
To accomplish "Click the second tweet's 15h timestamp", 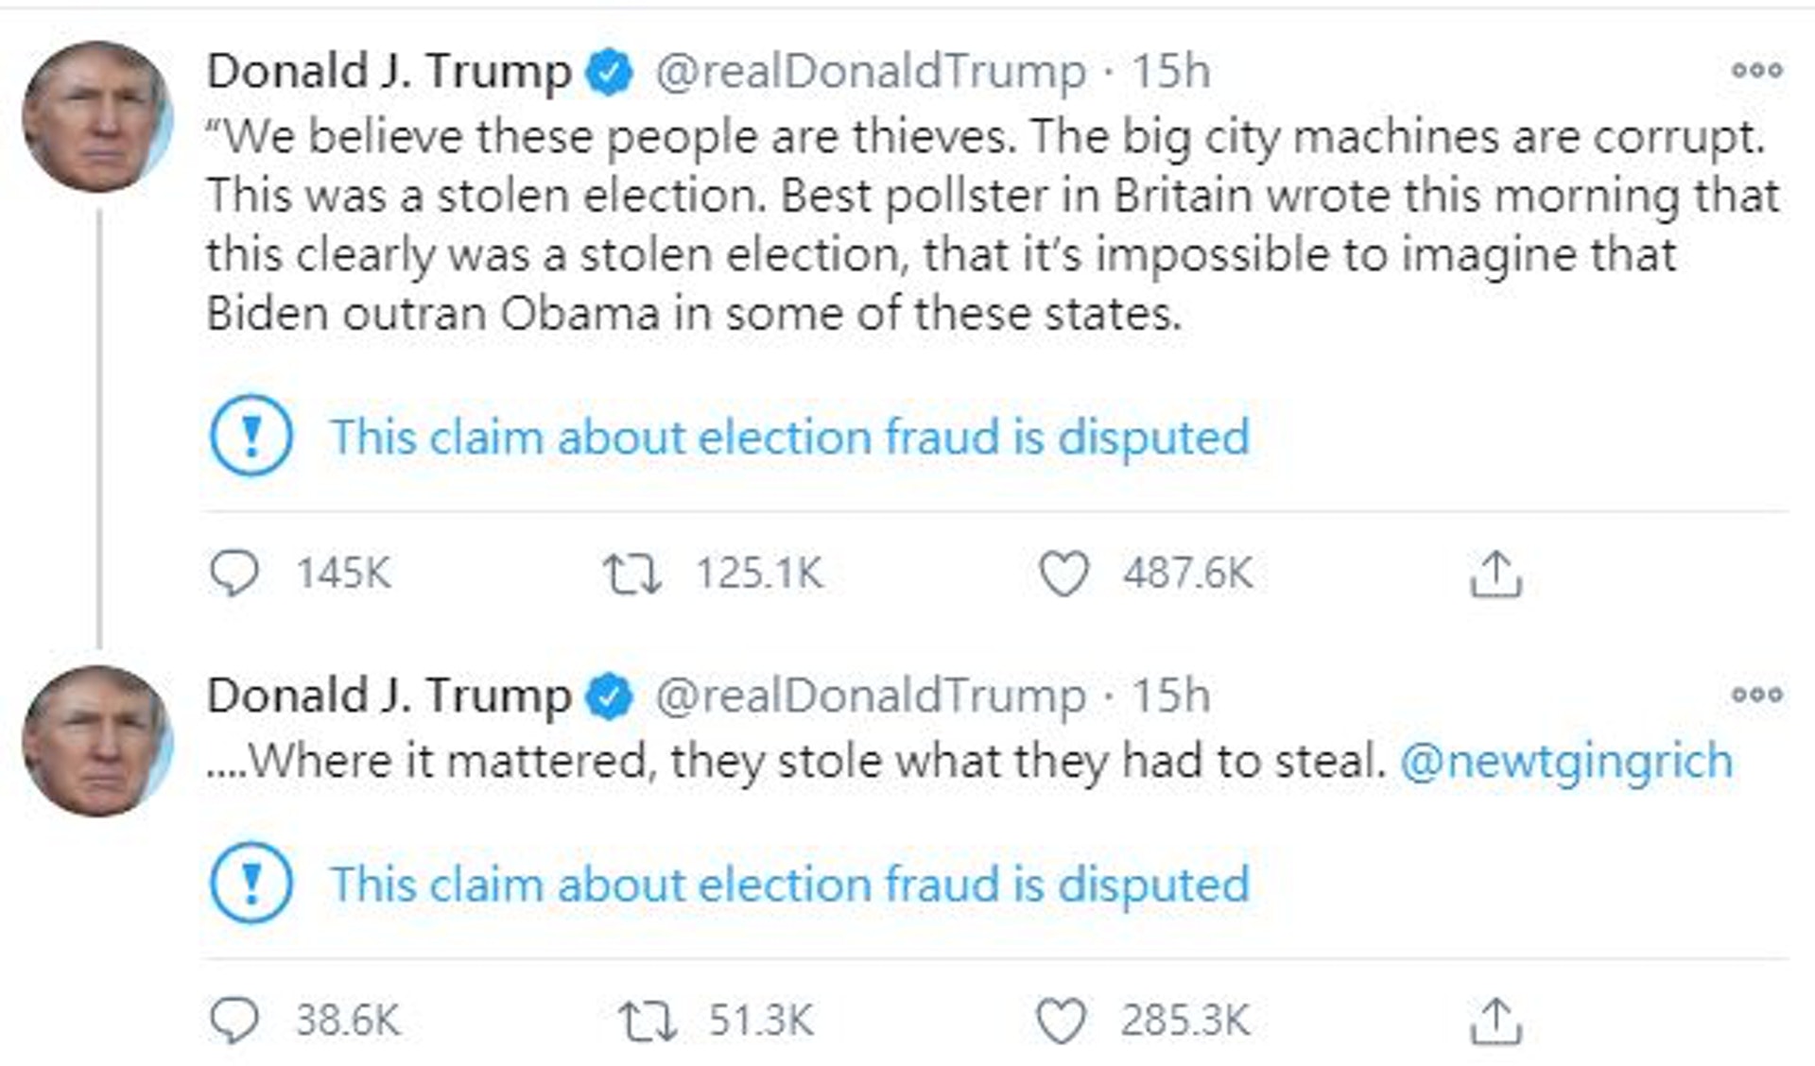I will coord(1171,696).
